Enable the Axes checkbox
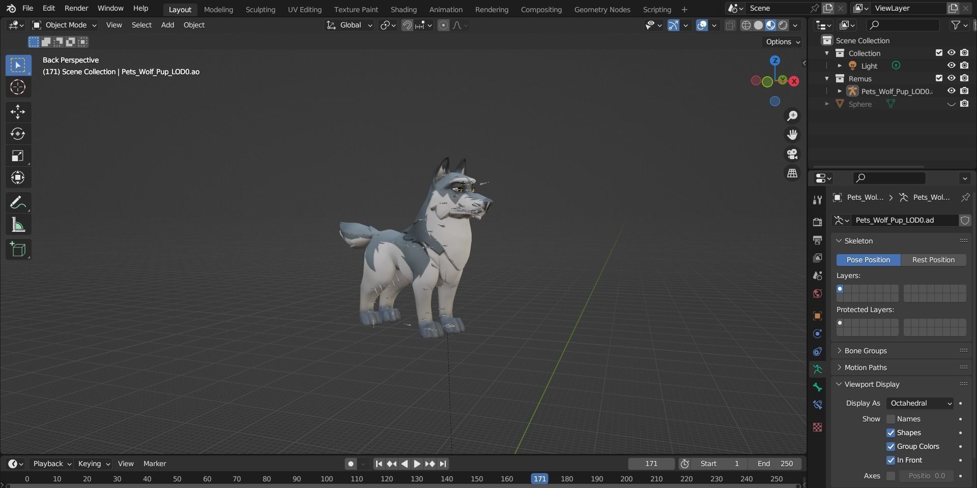 click(890, 476)
